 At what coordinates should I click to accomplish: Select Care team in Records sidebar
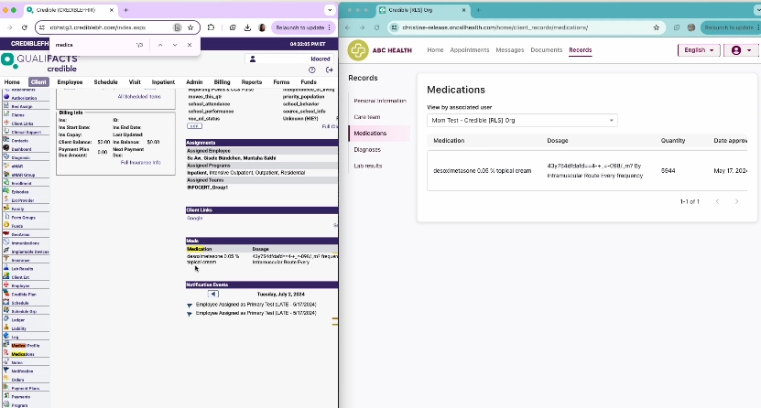click(x=367, y=117)
